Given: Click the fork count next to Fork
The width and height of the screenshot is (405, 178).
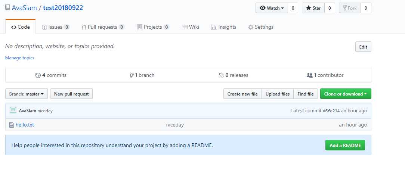Looking at the screenshot, I should (x=366, y=8).
